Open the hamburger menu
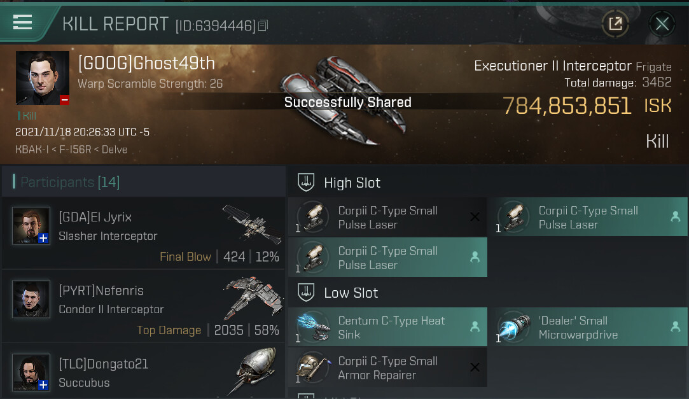The height and width of the screenshot is (399, 689). click(22, 22)
